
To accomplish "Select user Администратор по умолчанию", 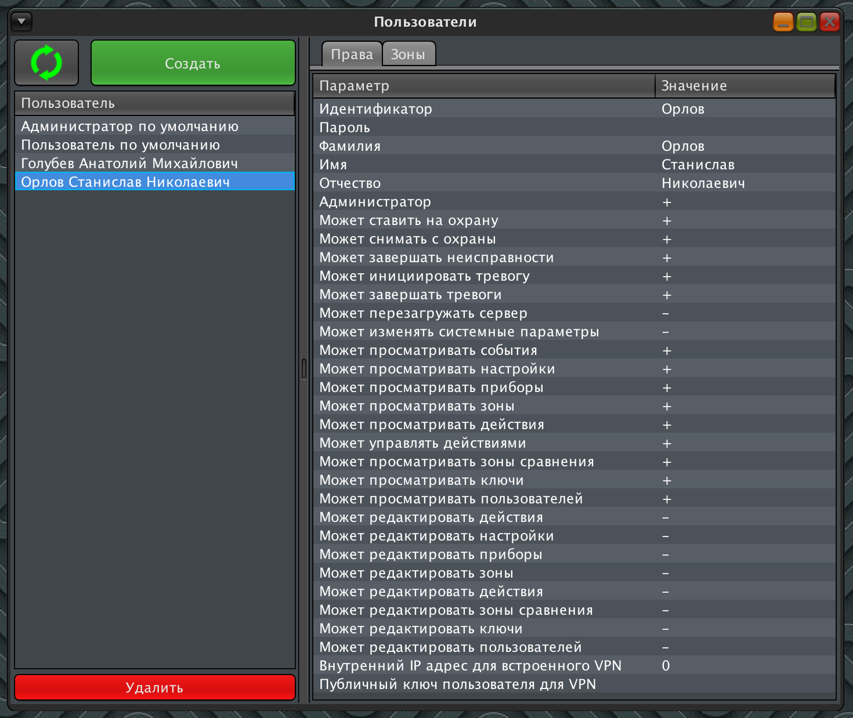I will tap(130, 126).
